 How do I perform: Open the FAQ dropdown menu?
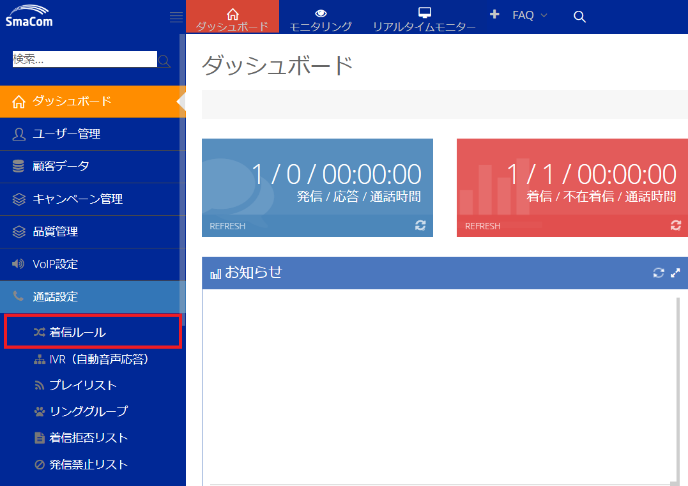[x=530, y=15]
